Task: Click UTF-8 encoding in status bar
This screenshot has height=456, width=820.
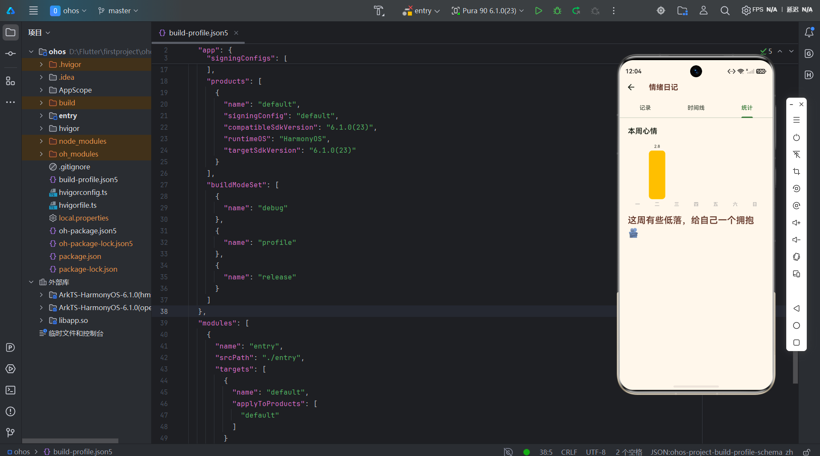Action: 595,452
